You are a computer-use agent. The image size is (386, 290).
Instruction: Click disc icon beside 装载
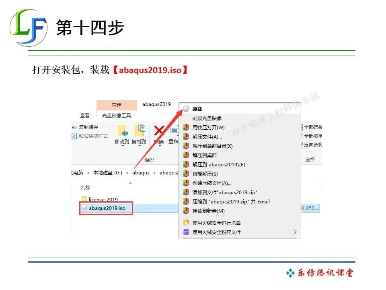[186, 109]
